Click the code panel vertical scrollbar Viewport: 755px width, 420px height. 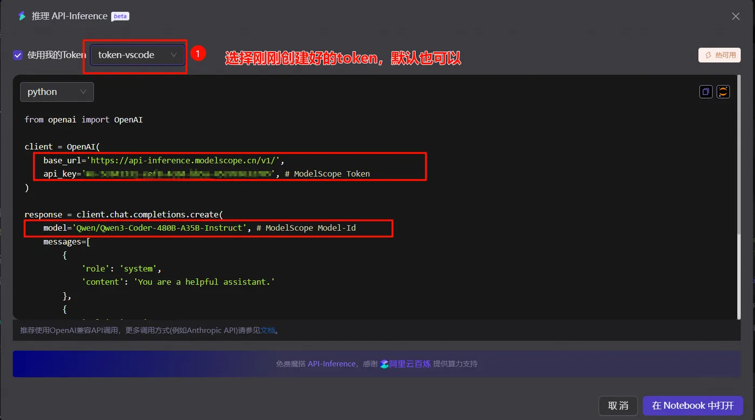[738, 197]
